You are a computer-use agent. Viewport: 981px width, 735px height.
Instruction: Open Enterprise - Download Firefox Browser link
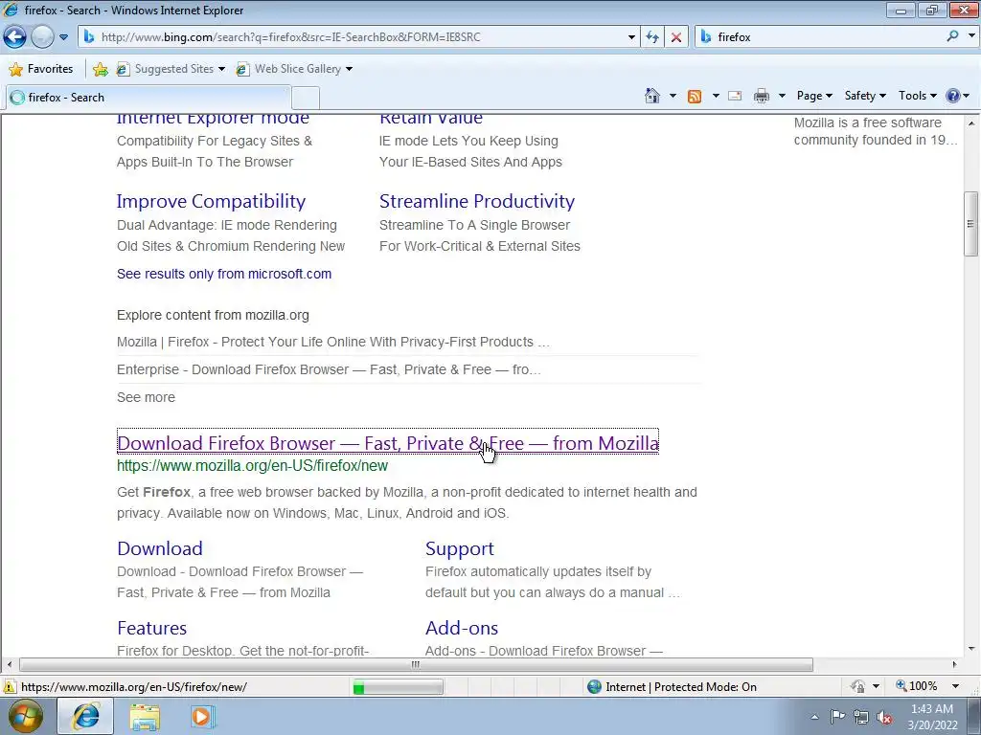point(329,369)
